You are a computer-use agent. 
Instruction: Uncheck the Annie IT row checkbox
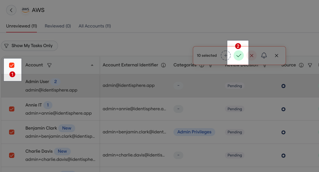tap(12, 109)
